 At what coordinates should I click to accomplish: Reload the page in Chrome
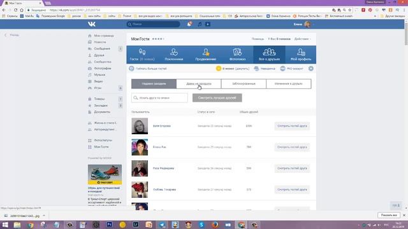[x=15, y=10]
